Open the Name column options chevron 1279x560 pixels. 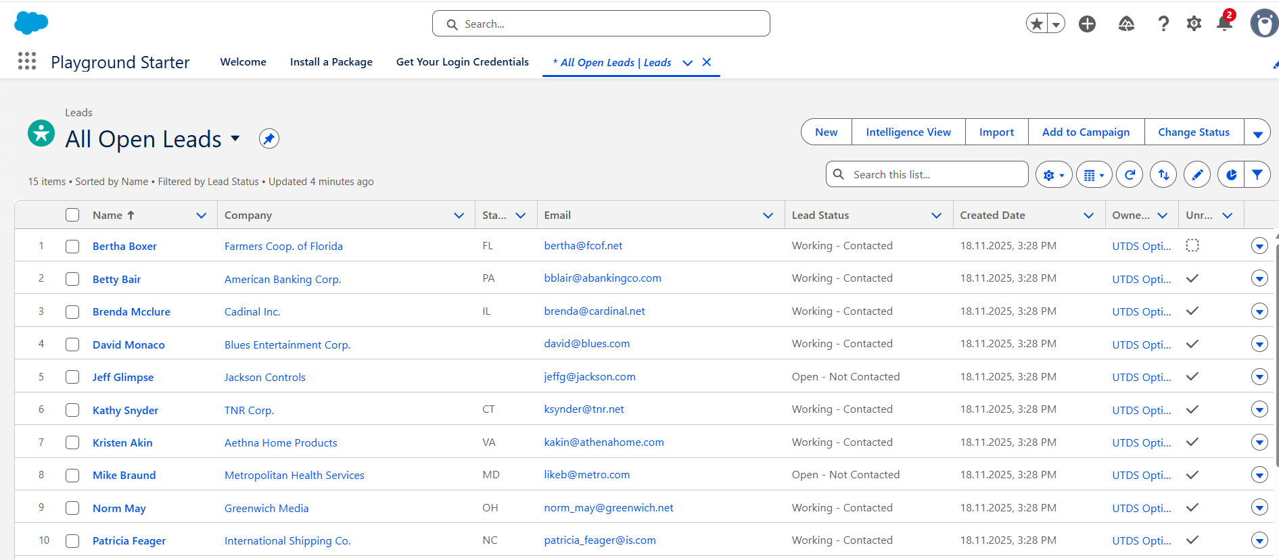click(x=201, y=215)
